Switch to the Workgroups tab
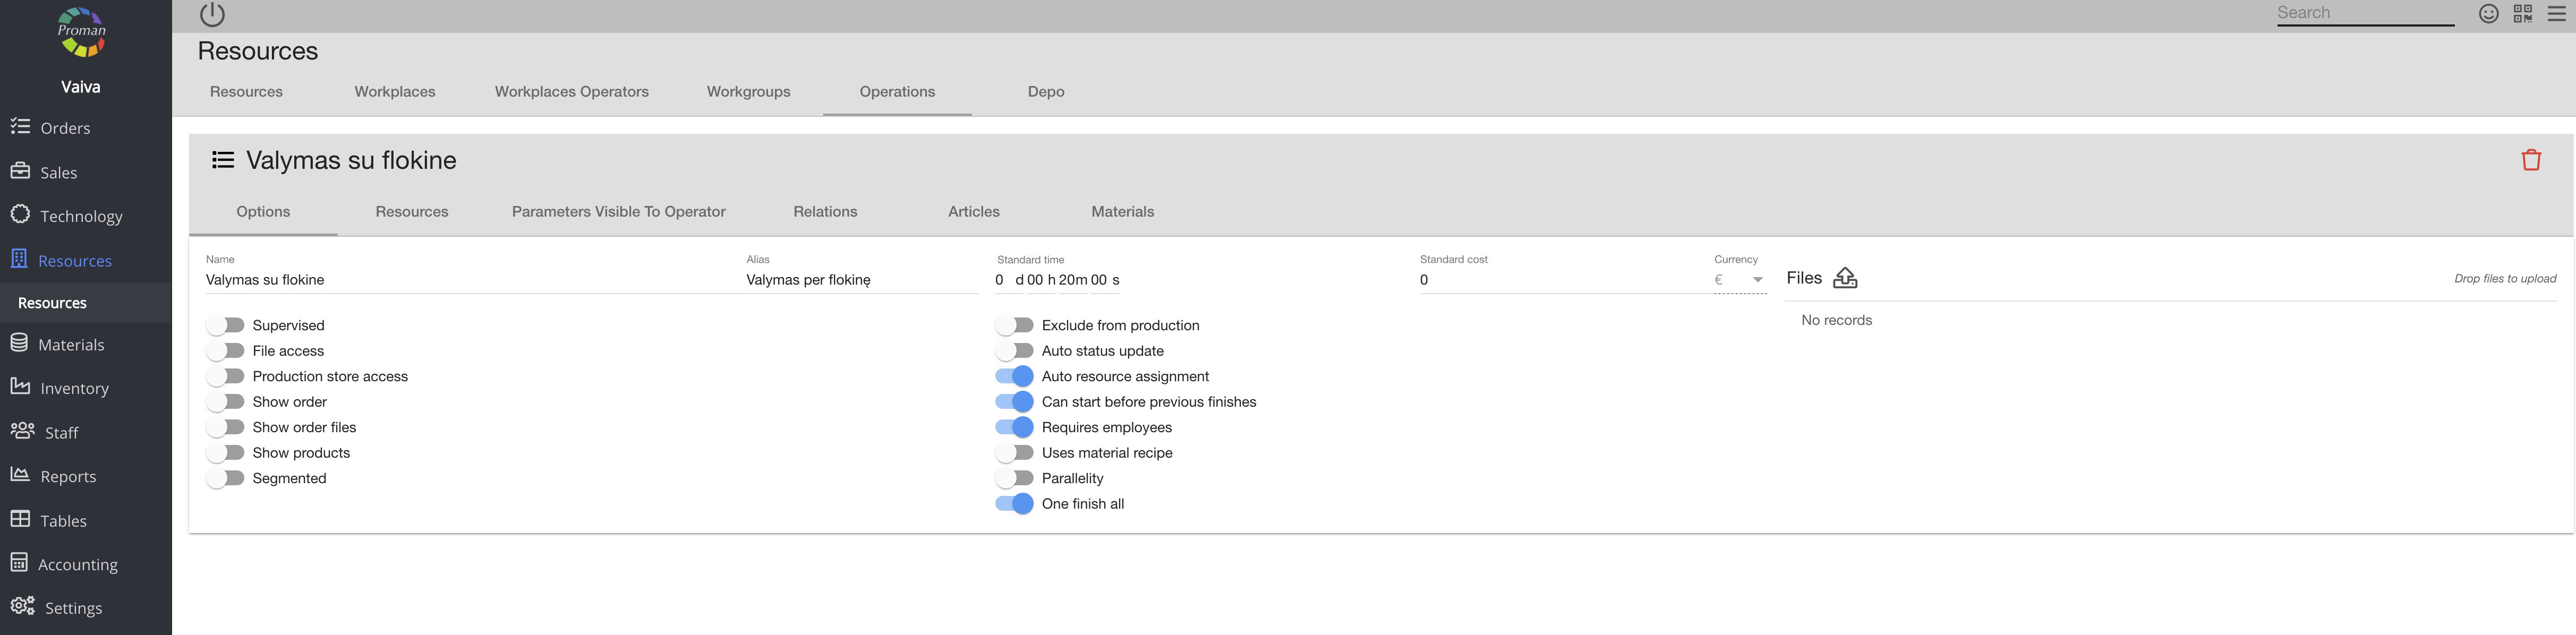 (x=748, y=91)
